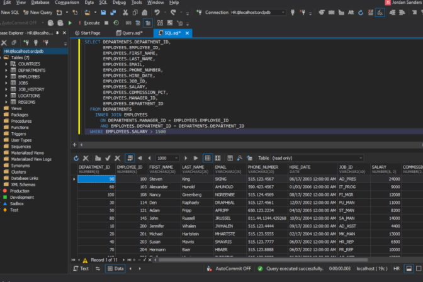Refresh the result grid data
Image resolution: width=423 pixels, height=282 pixels.
[77, 158]
